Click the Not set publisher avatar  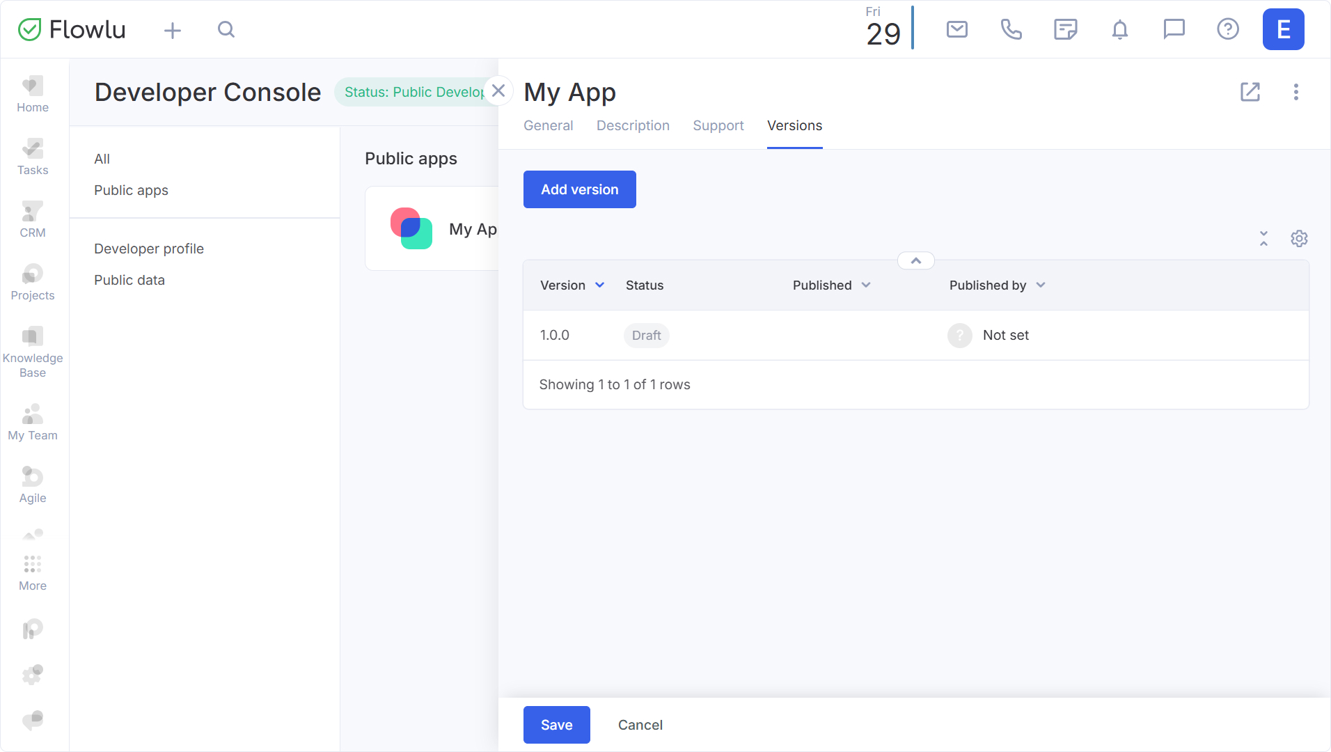click(959, 336)
